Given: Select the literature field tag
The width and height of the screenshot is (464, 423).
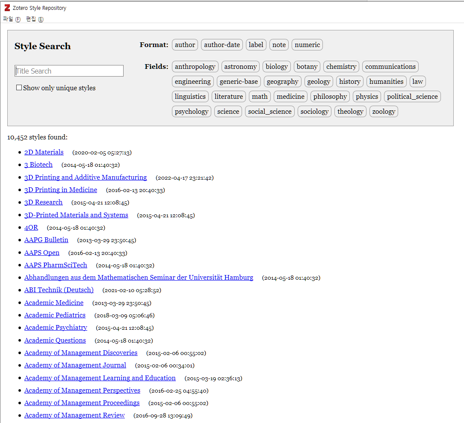Looking at the screenshot, I should point(228,97).
